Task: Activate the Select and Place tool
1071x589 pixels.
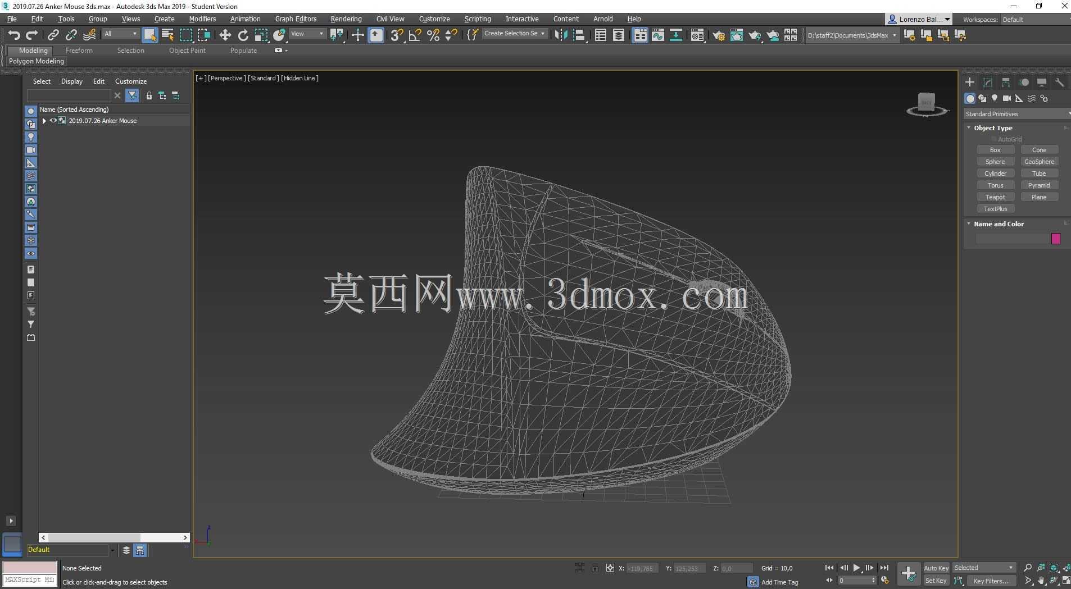Action: click(x=279, y=35)
